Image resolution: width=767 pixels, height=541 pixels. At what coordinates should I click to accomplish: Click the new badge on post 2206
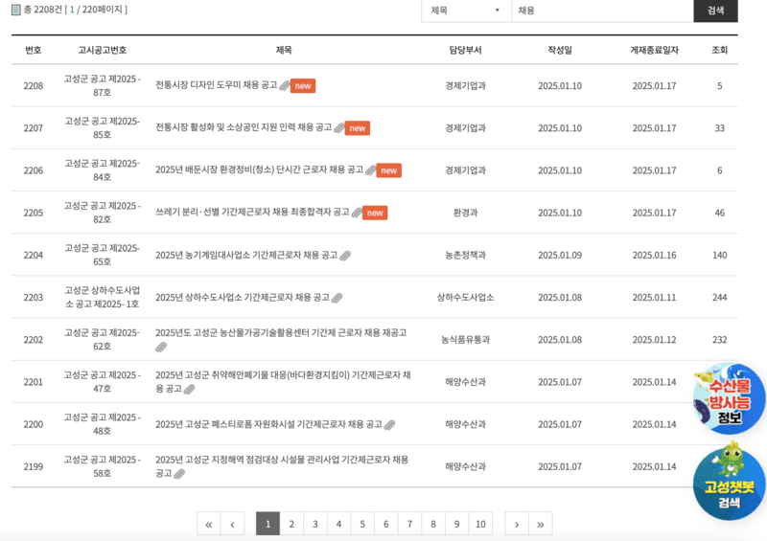pos(389,170)
